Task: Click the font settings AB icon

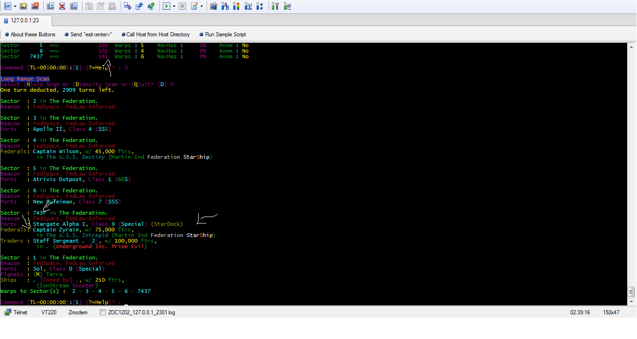Action: point(225,6)
